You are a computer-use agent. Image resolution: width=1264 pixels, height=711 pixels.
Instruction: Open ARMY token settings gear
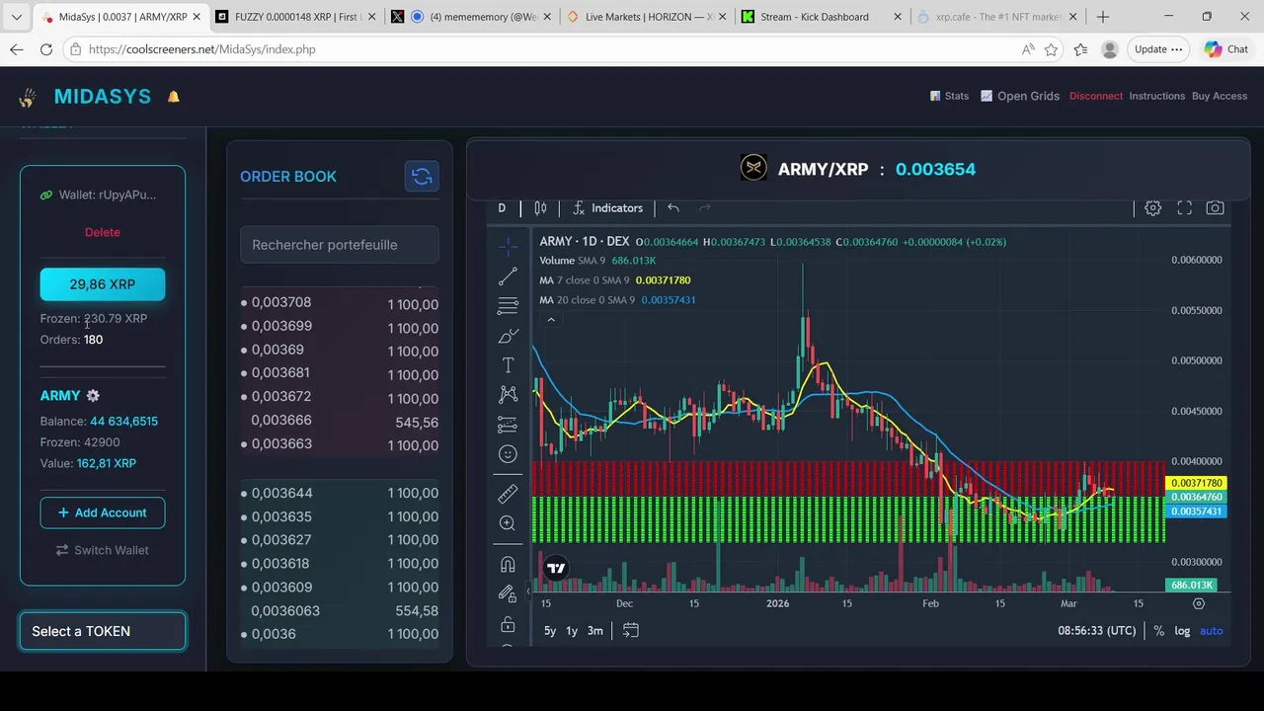(93, 396)
